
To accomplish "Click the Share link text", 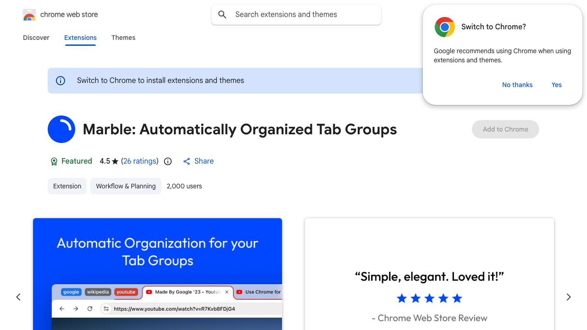I will 204,161.
